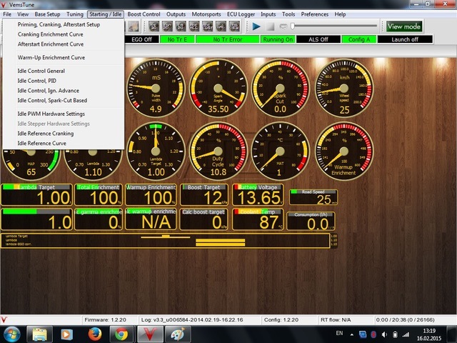Click the green View mode button
This screenshot has width=457, height=343.
pos(404,26)
